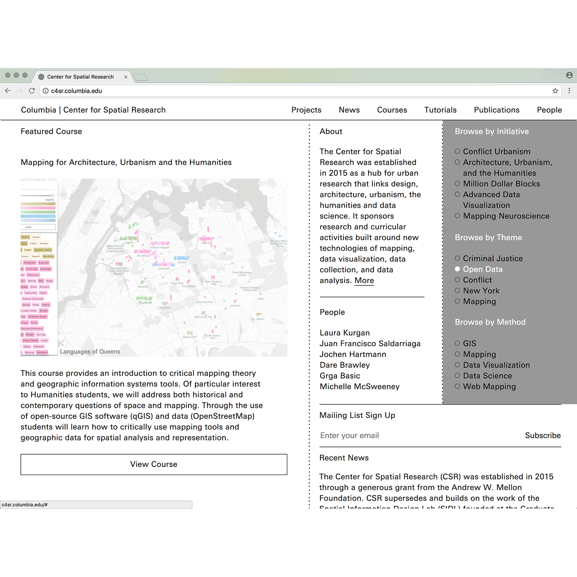Choose the GIS method filter

pyautogui.click(x=457, y=343)
